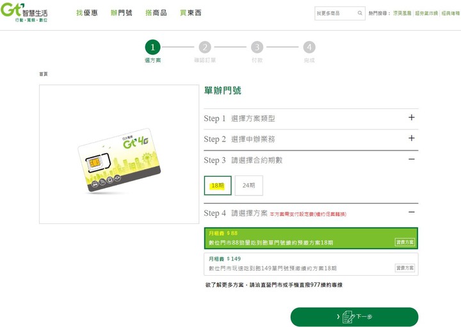461x327 pixels.
Task: Collapse Step 3 請選擇合約期數 minus icon
Action: [x=412, y=159]
